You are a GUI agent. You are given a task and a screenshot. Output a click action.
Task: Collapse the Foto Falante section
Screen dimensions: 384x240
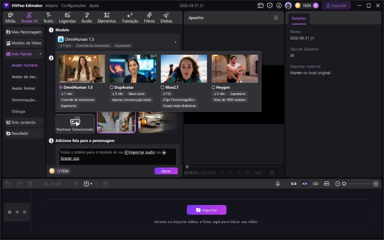(40, 54)
